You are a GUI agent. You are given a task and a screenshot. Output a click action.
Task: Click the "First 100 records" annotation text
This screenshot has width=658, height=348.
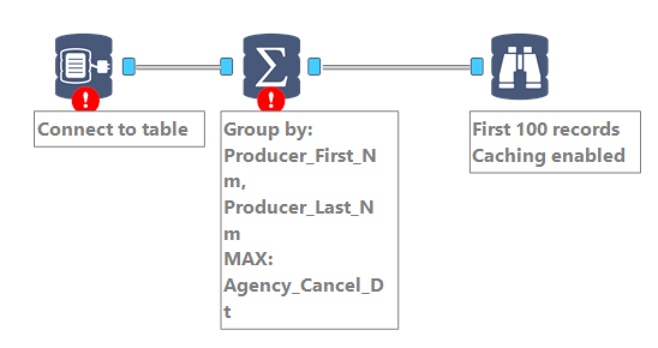point(546,129)
